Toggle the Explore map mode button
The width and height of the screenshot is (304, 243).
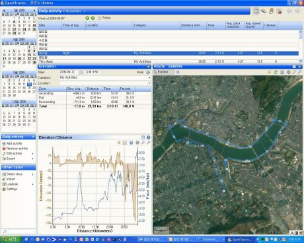163,72
